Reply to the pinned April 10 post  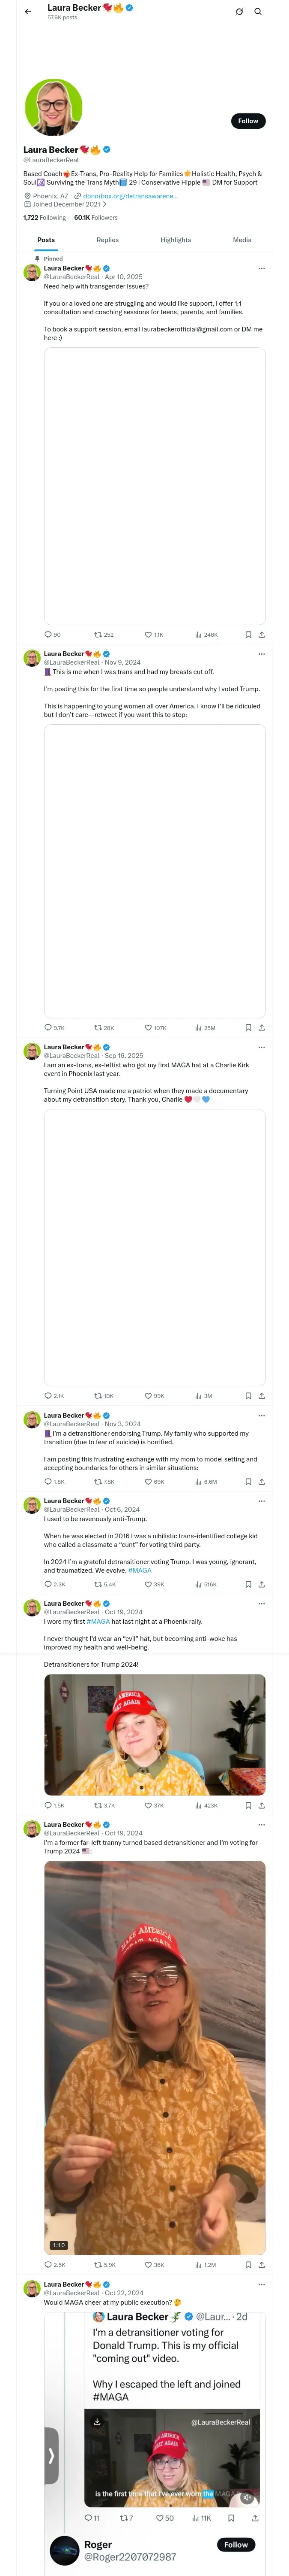pyautogui.click(x=48, y=635)
